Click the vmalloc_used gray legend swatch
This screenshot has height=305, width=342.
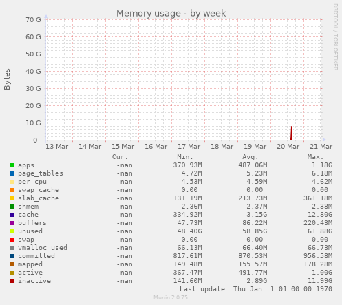(12, 248)
